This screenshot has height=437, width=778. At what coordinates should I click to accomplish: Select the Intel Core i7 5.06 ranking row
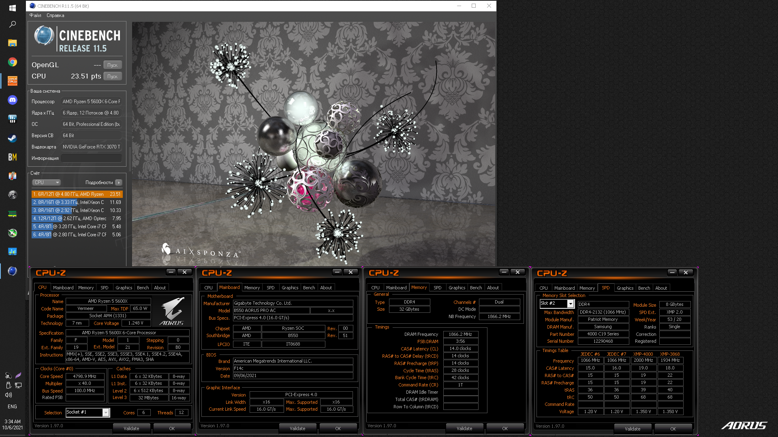tap(77, 235)
